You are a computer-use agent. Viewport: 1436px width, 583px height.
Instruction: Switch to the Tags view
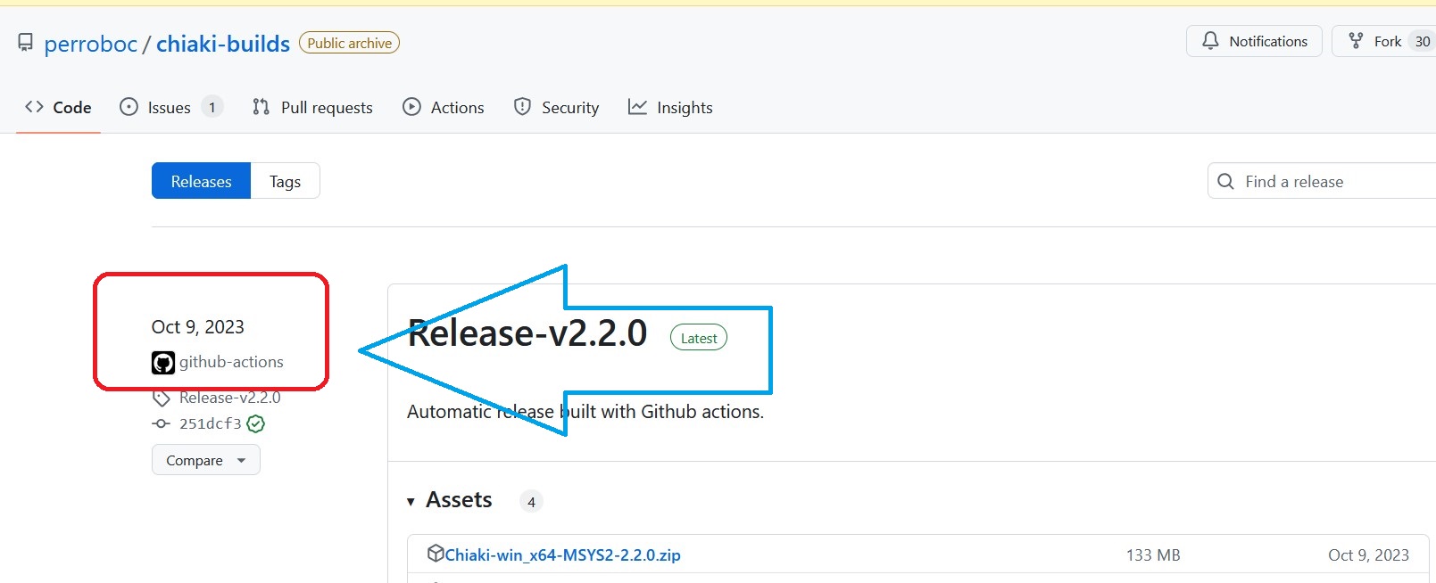point(285,181)
